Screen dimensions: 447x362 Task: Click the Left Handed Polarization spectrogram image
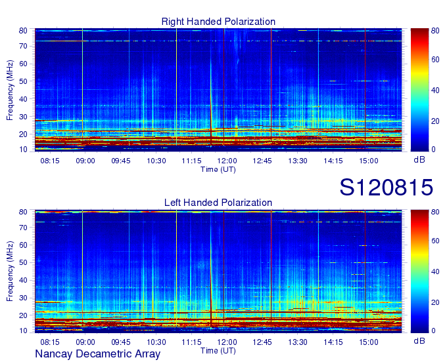point(218,271)
